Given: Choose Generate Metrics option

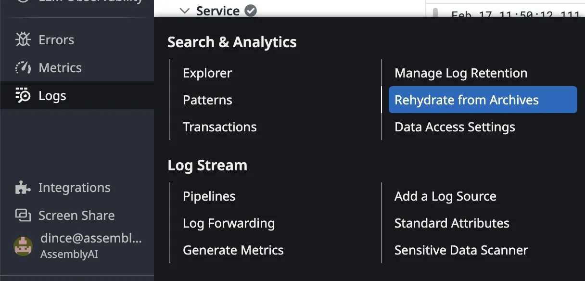Looking at the screenshot, I should (233, 250).
